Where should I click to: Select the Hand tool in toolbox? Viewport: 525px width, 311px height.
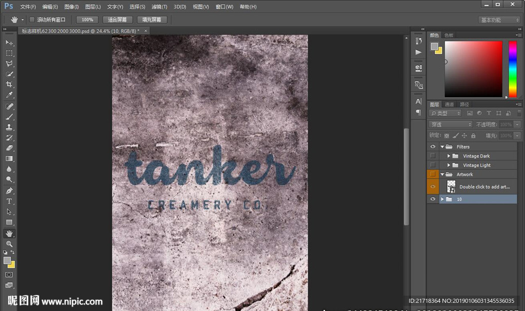point(9,233)
